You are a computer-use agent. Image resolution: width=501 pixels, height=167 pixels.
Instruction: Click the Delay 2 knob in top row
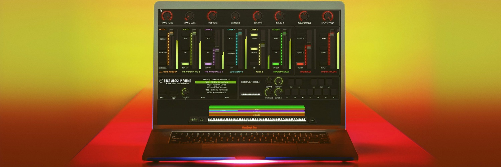280,15
